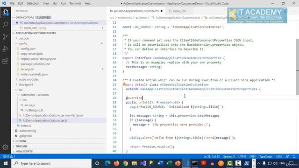Open the Source Control view

pyautogui.click(x=5, y=36)
